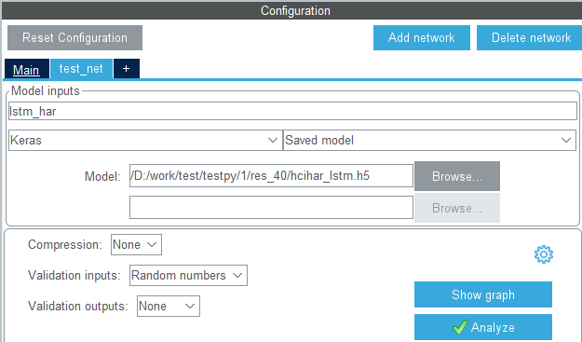Browse for the model file
The width and height of the screenshot is (582, 342).
[x=457, y=176]
